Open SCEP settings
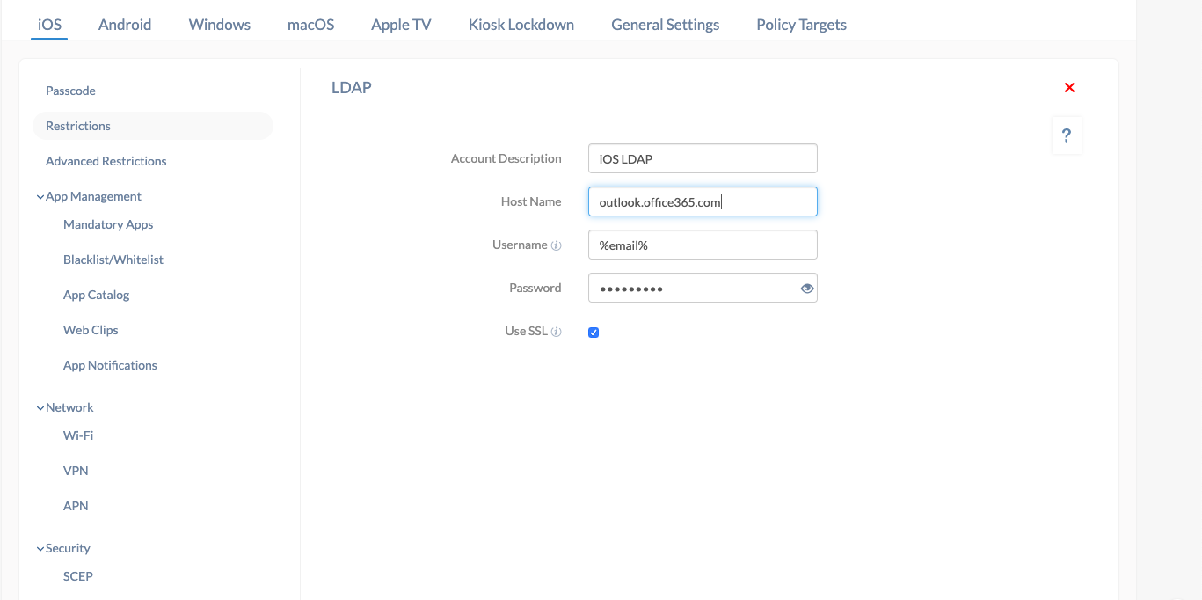 (78, 576)
